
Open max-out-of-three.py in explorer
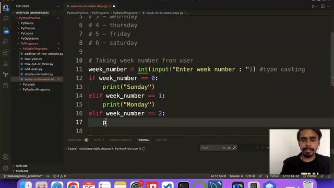(x=39, y=64)
